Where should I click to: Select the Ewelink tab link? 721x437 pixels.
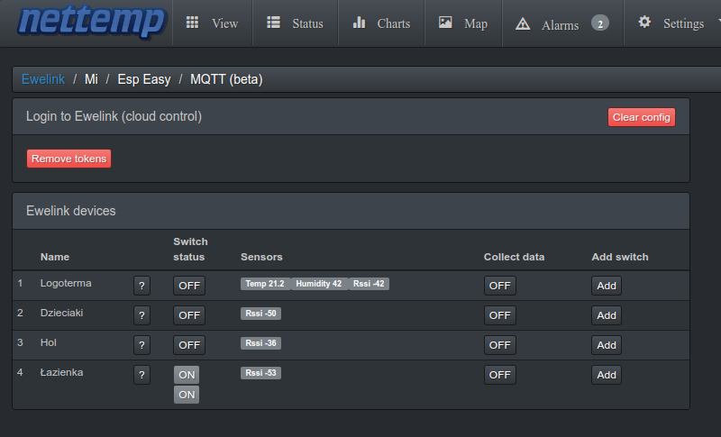click(x=43, y=79)
